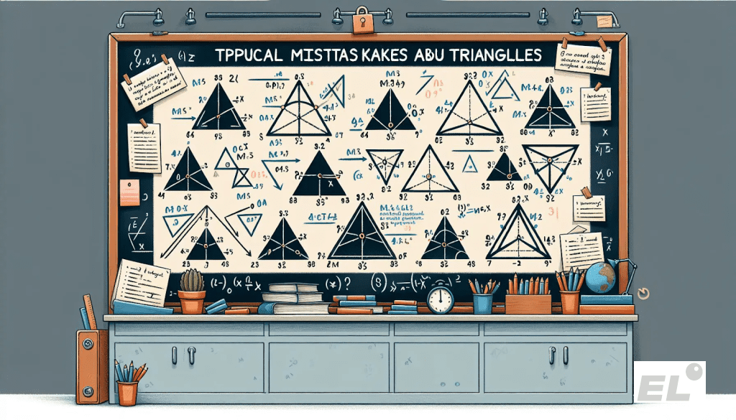Screen dimensions: 736x420
Task: Select the pink sticky note on left edge
Action: [x=130, y=192]
